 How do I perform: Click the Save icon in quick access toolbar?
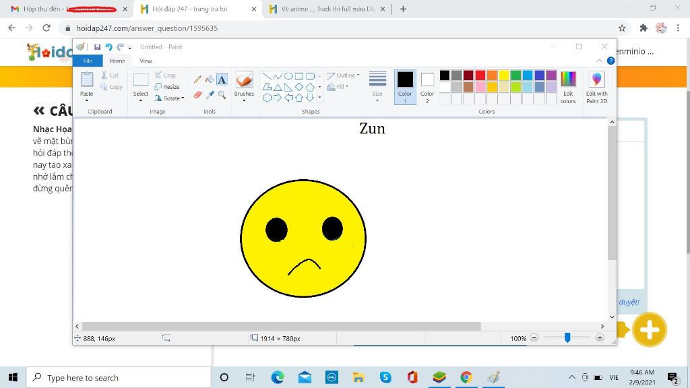[x=97, y=47]
